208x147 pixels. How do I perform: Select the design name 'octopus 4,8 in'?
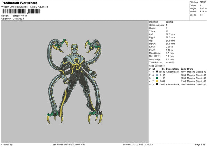(20, 16)
